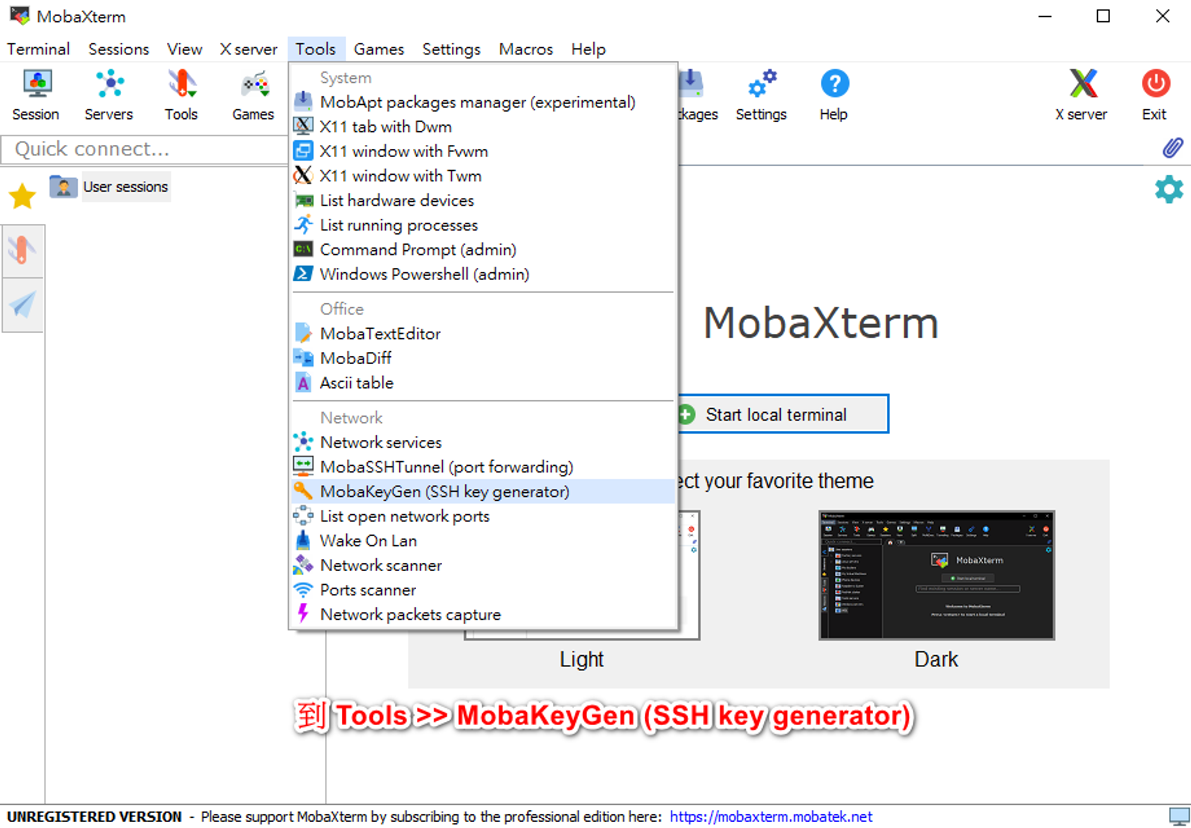Open the X server menu
This screenshot has width=1191, height=828.
tap(249, 49)
